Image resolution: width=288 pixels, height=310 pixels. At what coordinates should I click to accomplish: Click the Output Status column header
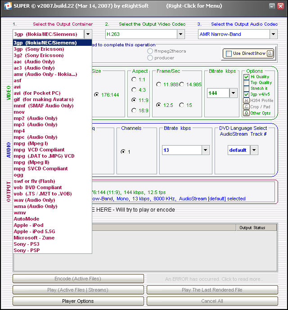click(x=256, y=227)
